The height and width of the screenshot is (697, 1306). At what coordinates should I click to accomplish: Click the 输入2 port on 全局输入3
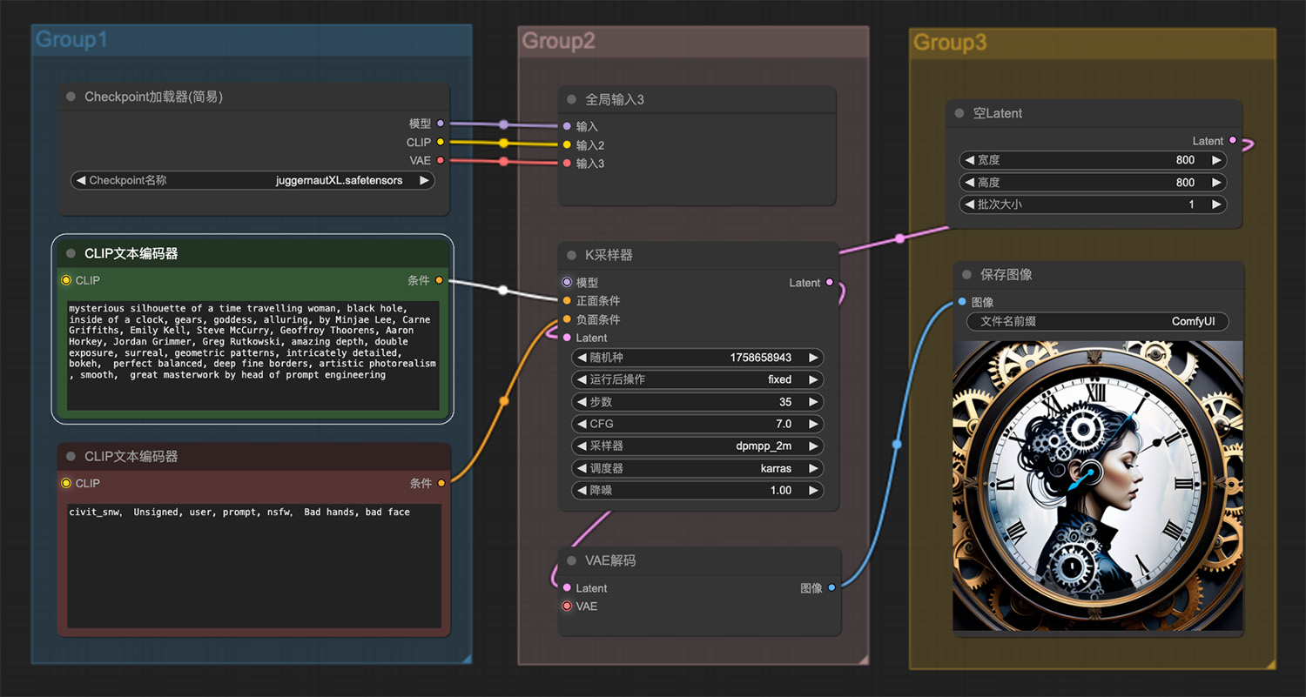point(568,144)
